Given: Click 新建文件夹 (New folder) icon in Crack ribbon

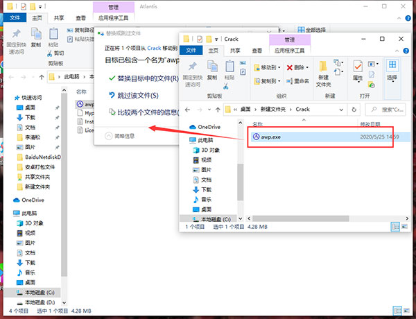Looking at the screenshot, I should click(x=324, y=71).
